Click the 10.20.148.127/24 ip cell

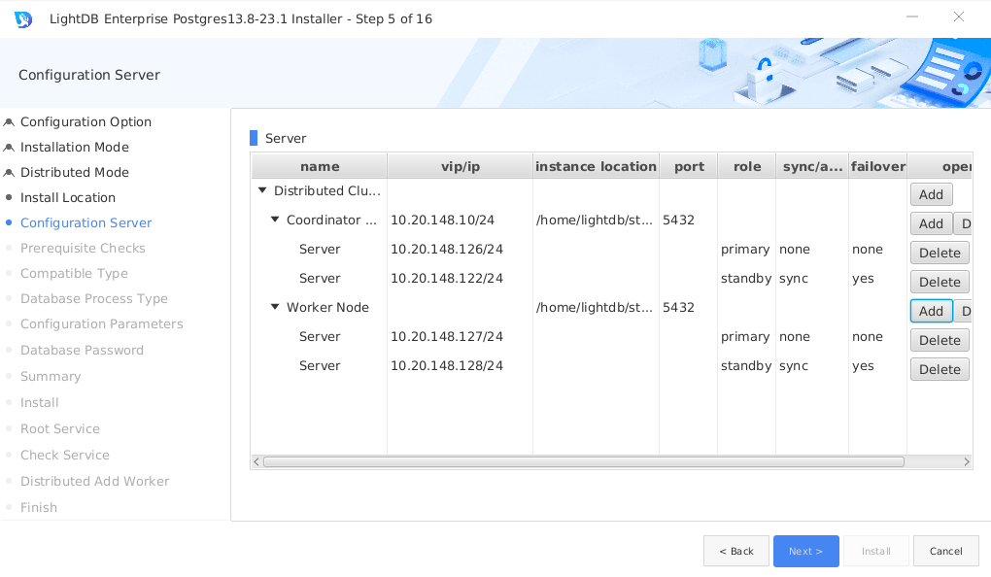(447, 336)
